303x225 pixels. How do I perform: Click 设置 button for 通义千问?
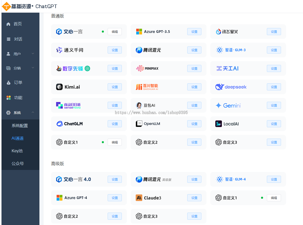click(115, 50)
